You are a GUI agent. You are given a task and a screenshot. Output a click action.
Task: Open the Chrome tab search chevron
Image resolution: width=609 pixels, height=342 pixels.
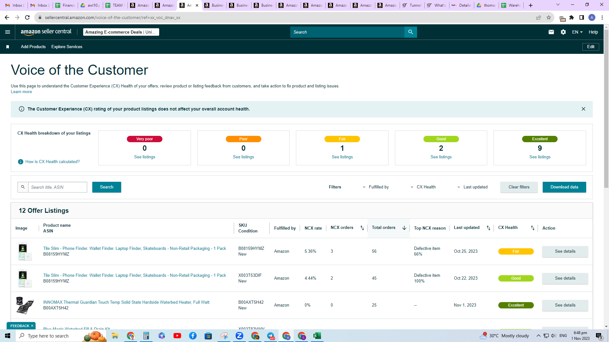coord(558,5)
